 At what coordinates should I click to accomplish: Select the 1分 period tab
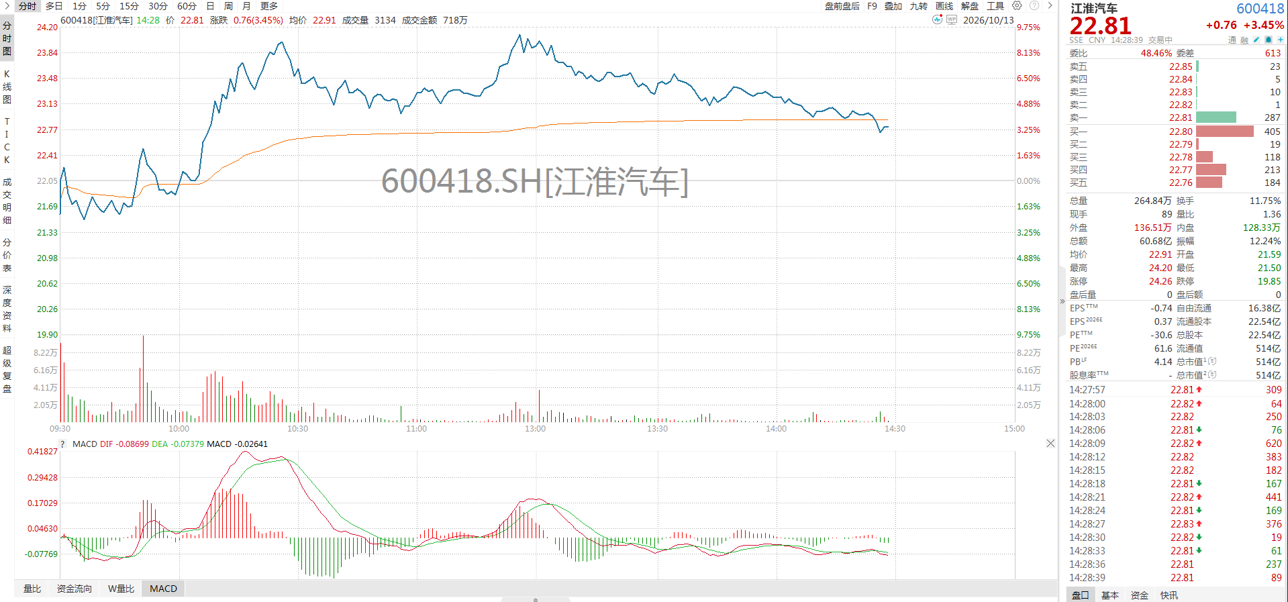pyautogui.click(x=80, y=6)
